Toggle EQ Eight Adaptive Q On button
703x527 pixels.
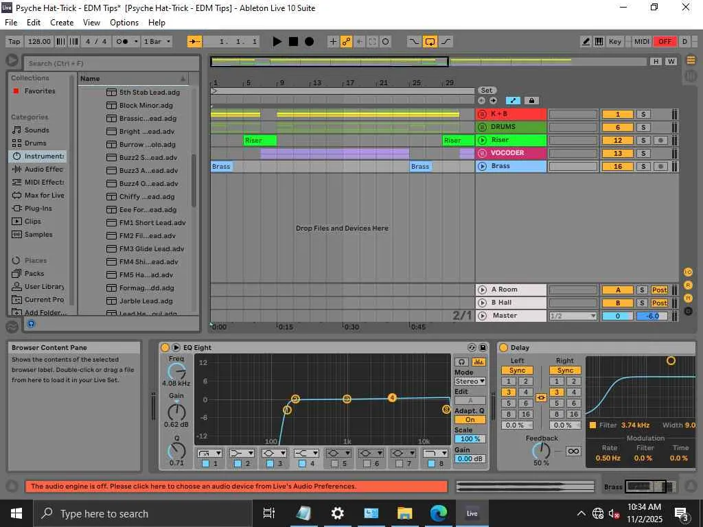pyautogui.click(x=470, y=420)
